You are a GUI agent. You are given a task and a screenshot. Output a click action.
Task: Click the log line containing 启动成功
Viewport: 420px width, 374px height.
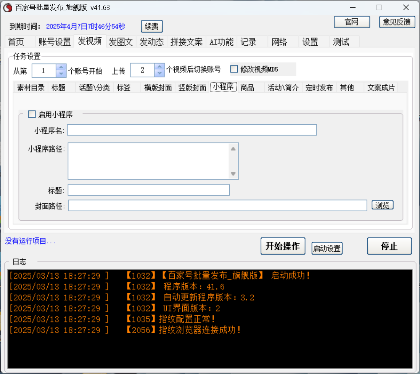pos(160,276)
